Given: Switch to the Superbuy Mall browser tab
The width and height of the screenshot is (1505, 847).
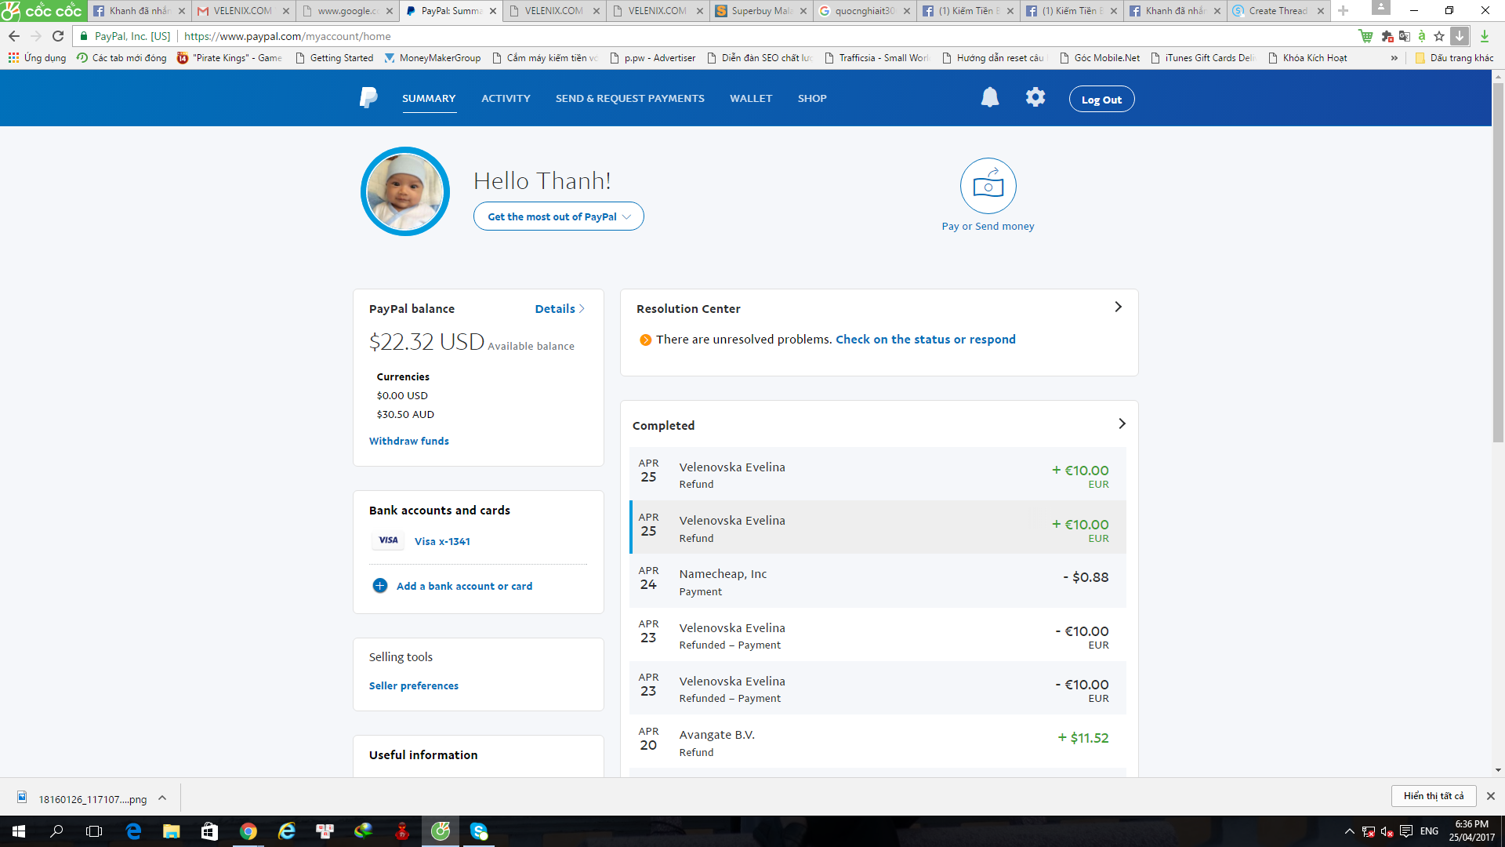Looking at the screenshot, I should point(761,11).
